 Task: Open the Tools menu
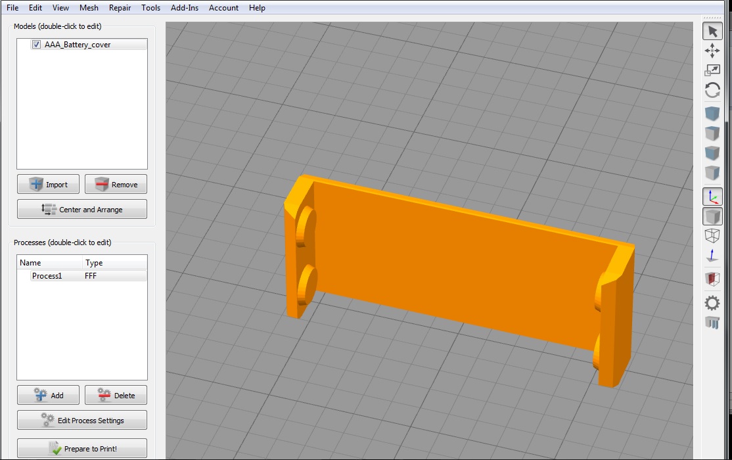coord(150,7)
